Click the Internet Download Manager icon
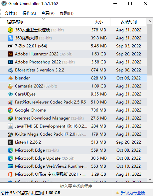Screen dimensions: 153x196 pyautogui.click(x=10, y=118)
